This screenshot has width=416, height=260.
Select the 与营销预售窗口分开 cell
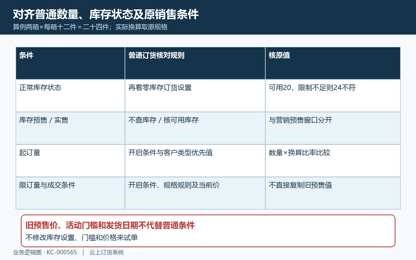333,128
